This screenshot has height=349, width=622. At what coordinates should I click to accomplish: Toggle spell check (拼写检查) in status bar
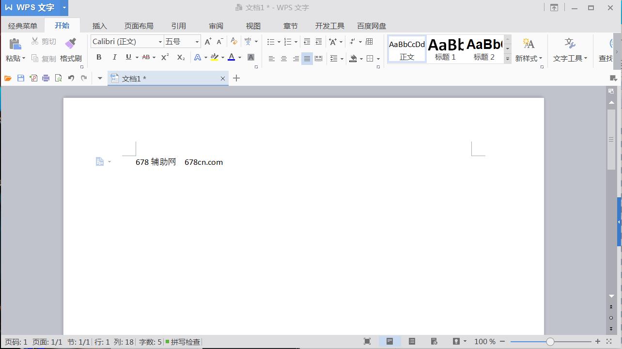click(183, 342)
